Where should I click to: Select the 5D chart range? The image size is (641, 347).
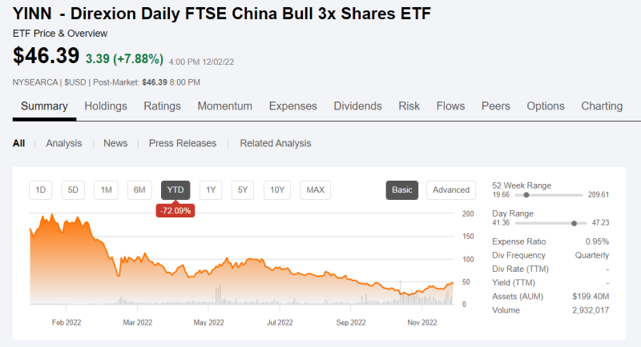pyautogui.click(x=73, y=189)
